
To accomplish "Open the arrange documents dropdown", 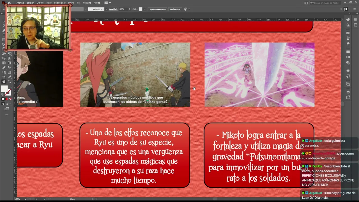I will tap(107, 3).
